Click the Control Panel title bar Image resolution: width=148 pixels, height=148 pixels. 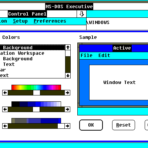click(38, 14)
